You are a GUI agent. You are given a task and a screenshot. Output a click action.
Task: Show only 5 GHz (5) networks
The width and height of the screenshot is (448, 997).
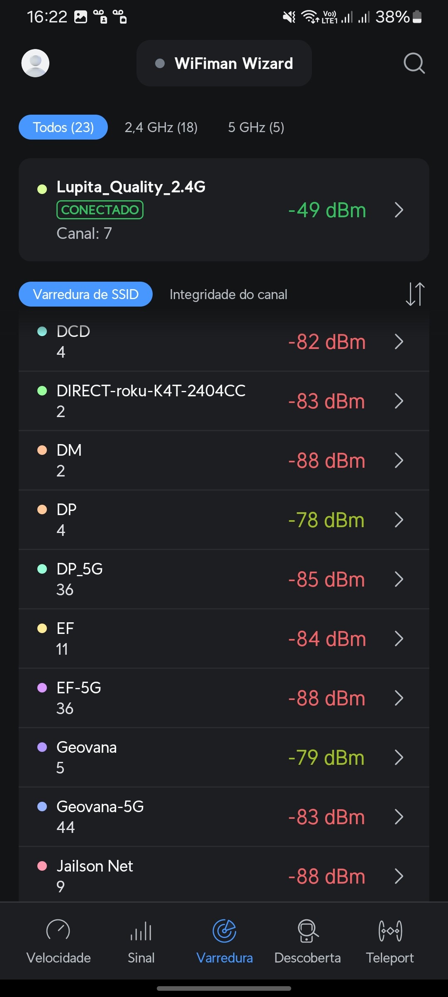click(256, 127)
